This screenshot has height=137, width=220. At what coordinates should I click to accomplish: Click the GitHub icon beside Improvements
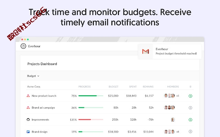point(28,120)
